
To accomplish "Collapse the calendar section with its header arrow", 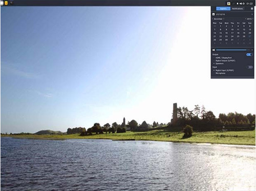I will (x=252, y=14).
